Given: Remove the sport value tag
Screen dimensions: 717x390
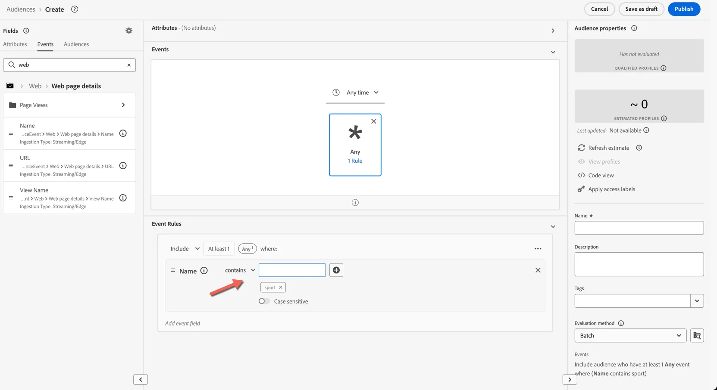Looking at the screenshot, I should tap(281, 288).
